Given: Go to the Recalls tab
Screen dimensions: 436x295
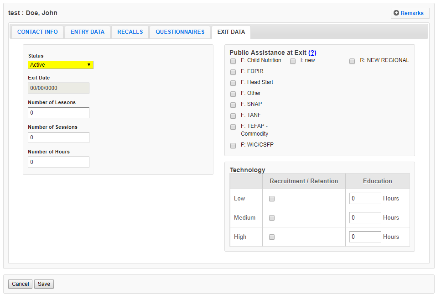Looking at the screenshot, I should coord(130,32).
